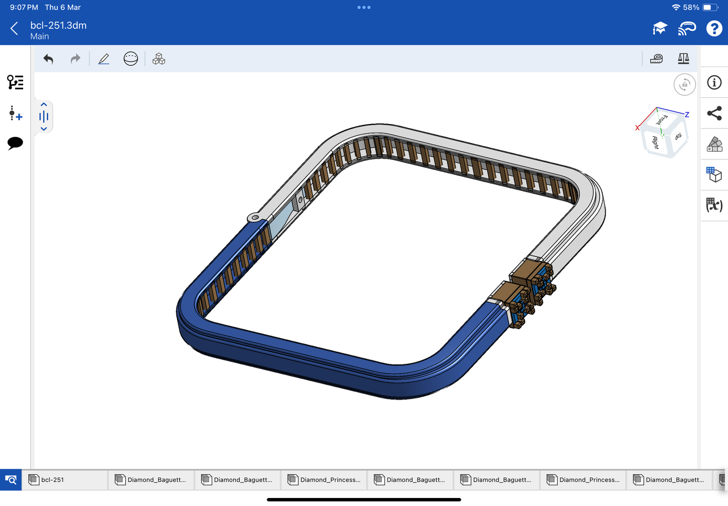Screen dimensions: 728x506
Task: Select the Sketch pencil tool
Action: tap(104, 59)
